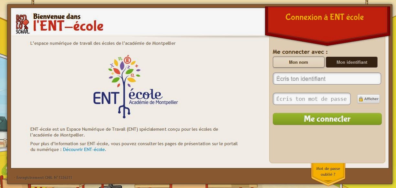This screenshot has width=396, height=188.
Task: Open the "Découvrir ENT-école" link
Action: coord(84,149)
